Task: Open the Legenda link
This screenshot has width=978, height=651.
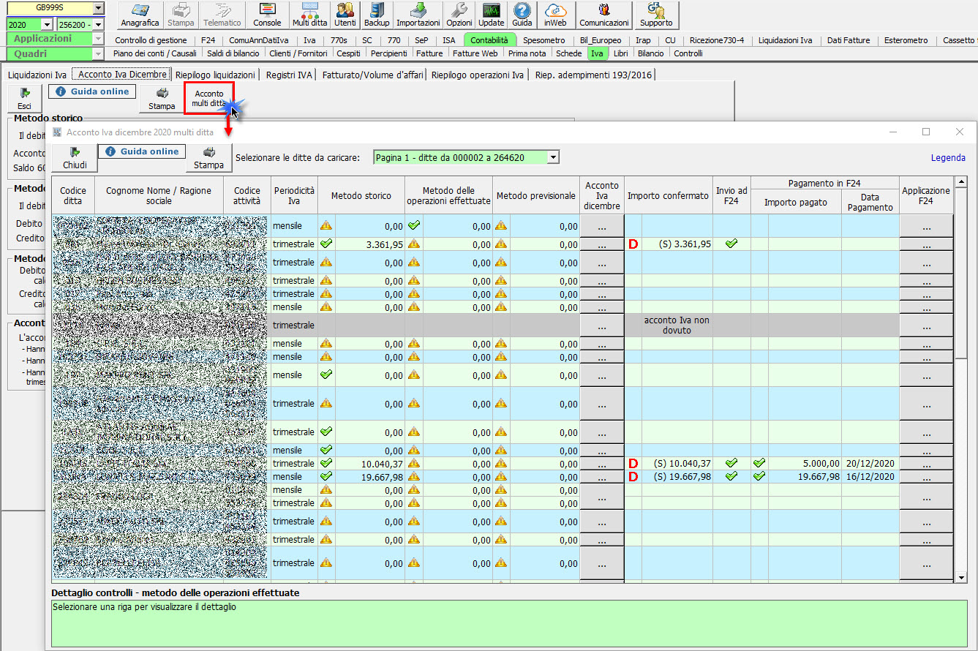Action: pyautogui.click(x=948, y=157)
